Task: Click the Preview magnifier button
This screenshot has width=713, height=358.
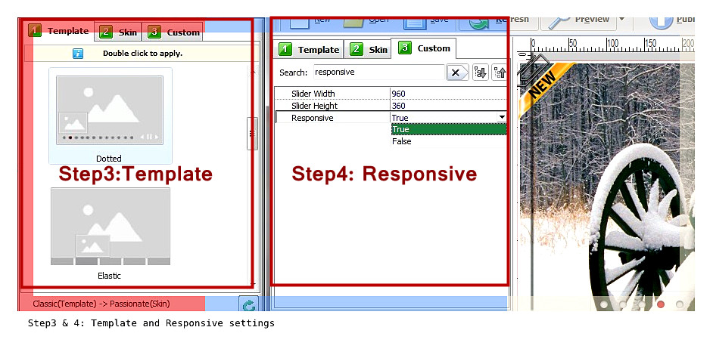Action: point(578,22)
